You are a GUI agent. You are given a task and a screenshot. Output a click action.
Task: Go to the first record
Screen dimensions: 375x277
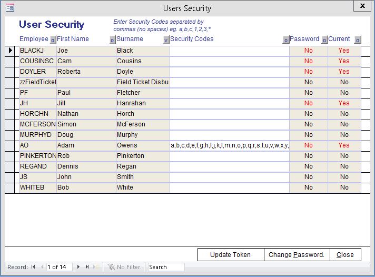coord(34,267)
